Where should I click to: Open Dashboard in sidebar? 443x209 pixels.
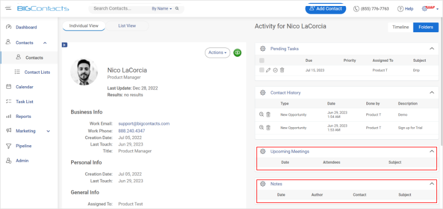coord(26,27)
